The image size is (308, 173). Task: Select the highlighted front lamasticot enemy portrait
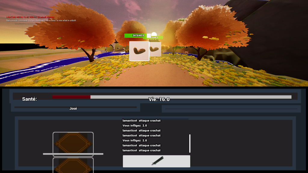click(139, 51)
